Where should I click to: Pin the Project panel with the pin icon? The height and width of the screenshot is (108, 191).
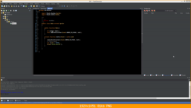coord(29,9)
